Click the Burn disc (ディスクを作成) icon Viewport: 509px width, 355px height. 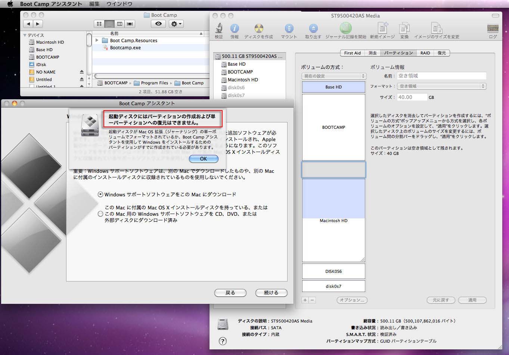258,28
